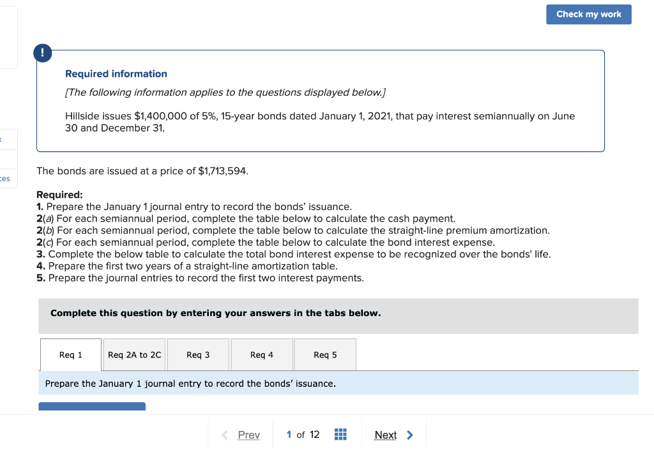
Task: Click the blue instruction banner below the tabs
Action: 338,383
